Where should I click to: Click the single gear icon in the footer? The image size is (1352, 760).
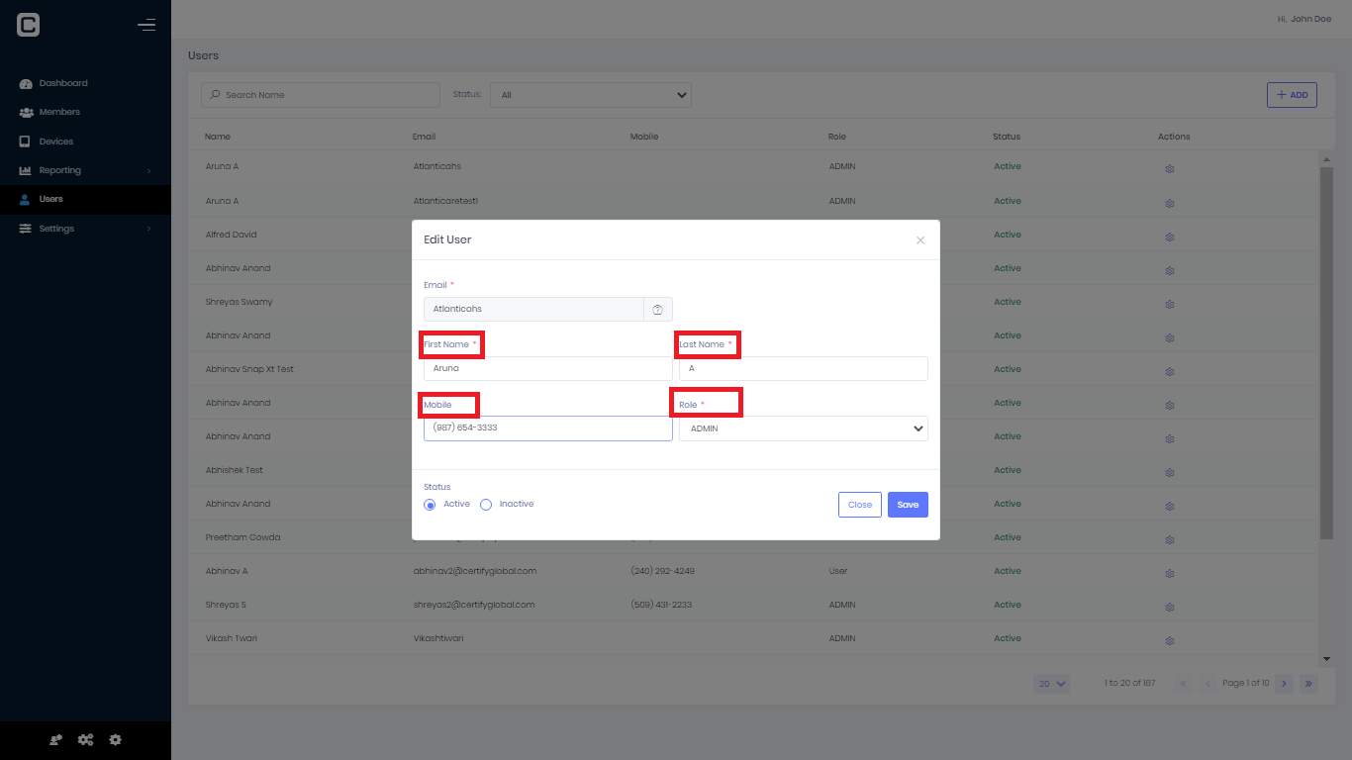(x=115, y=739)
